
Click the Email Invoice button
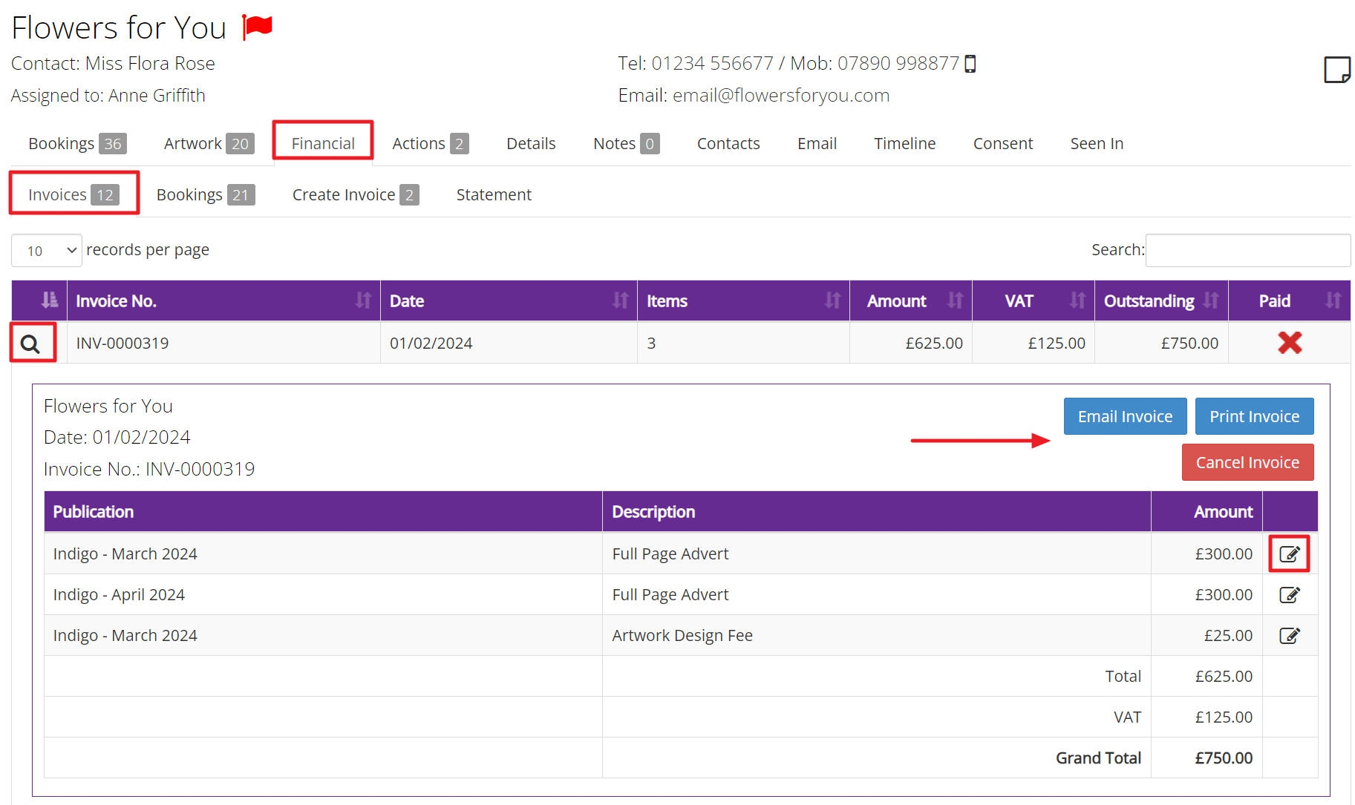[x=1125, y=416]
